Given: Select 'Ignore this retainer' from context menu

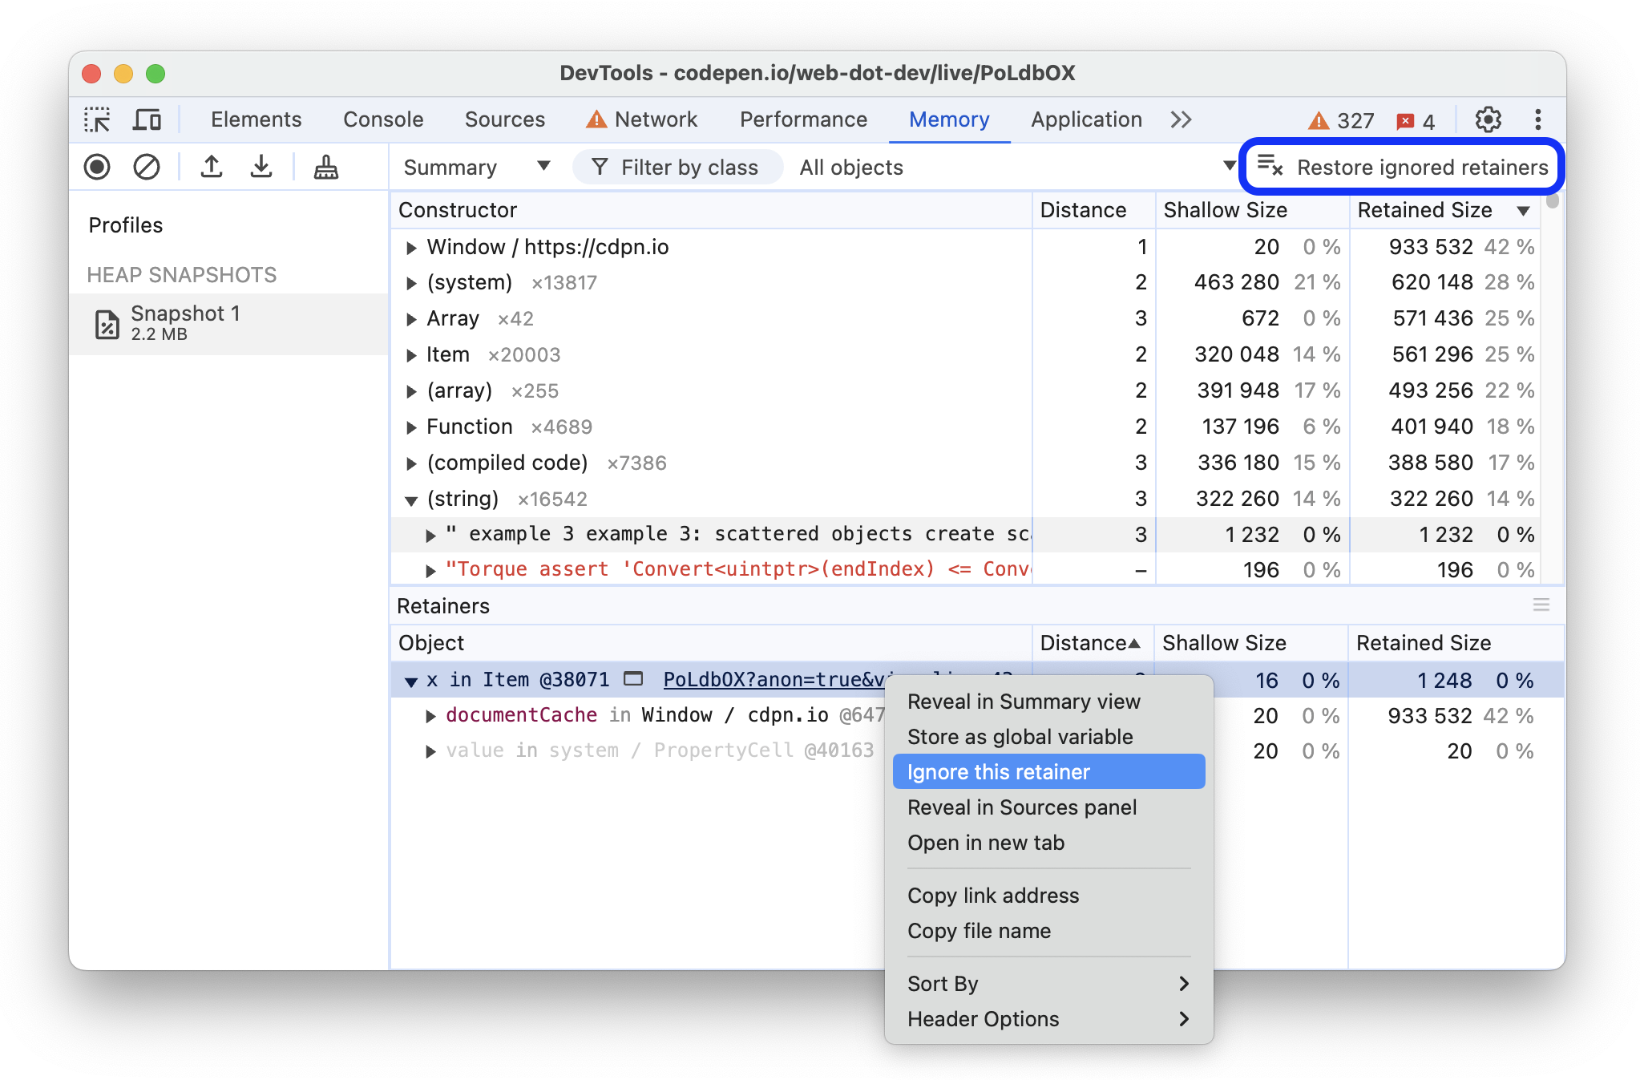Looking at the screenshot, I should click(x=998, y=771).
